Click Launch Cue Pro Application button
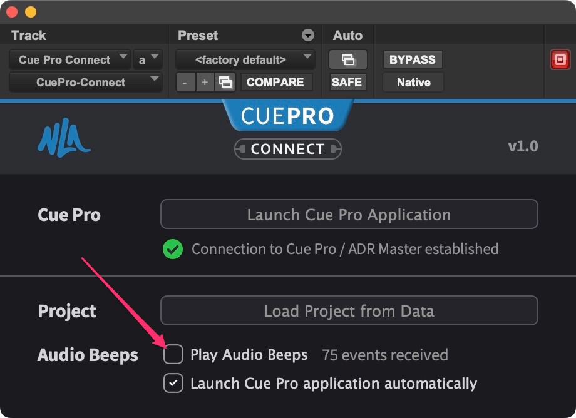 (349, 215)
